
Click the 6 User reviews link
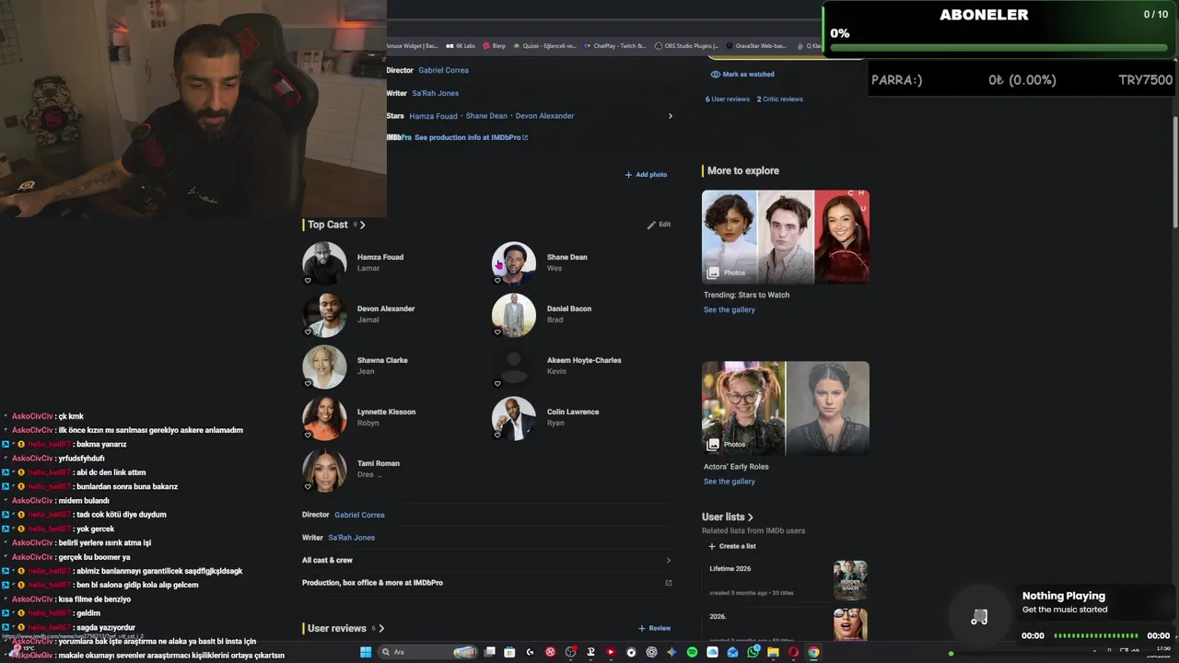[728, 99]
